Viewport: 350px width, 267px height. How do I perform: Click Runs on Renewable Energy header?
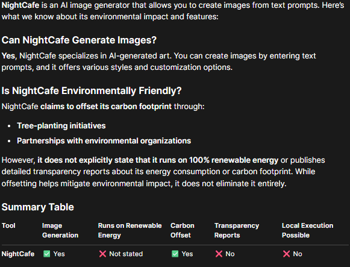tap(130, 230)
